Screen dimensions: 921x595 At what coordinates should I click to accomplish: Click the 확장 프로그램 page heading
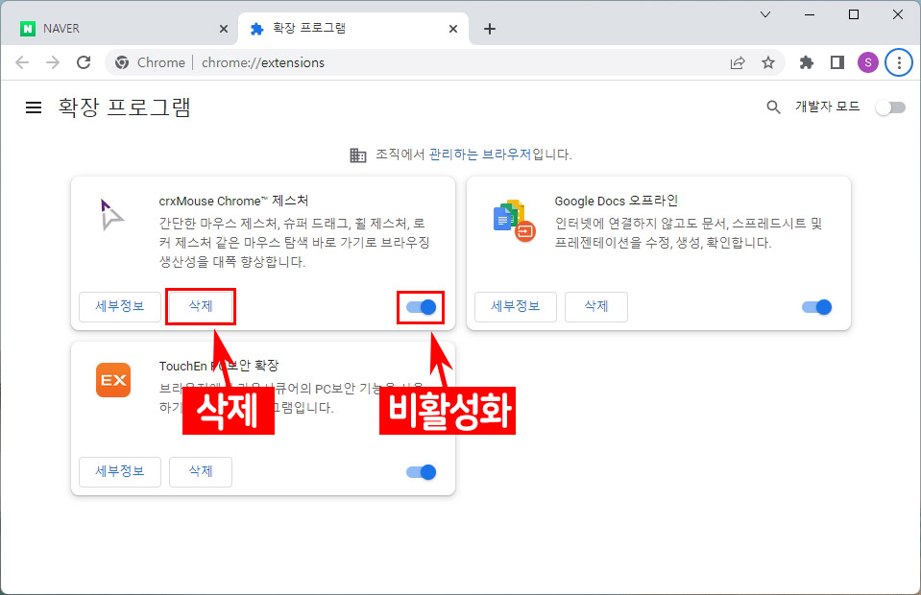coord(124,107)
